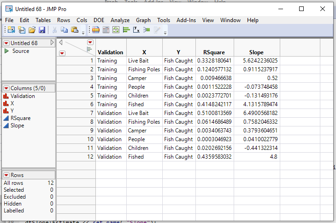336x223 pixels.
Task: Open the rows red triangle in table corner
Action: [62, 53]
